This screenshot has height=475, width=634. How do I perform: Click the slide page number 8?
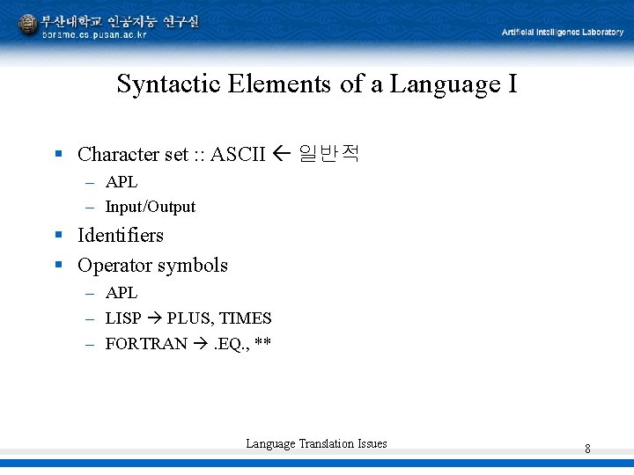587,449
